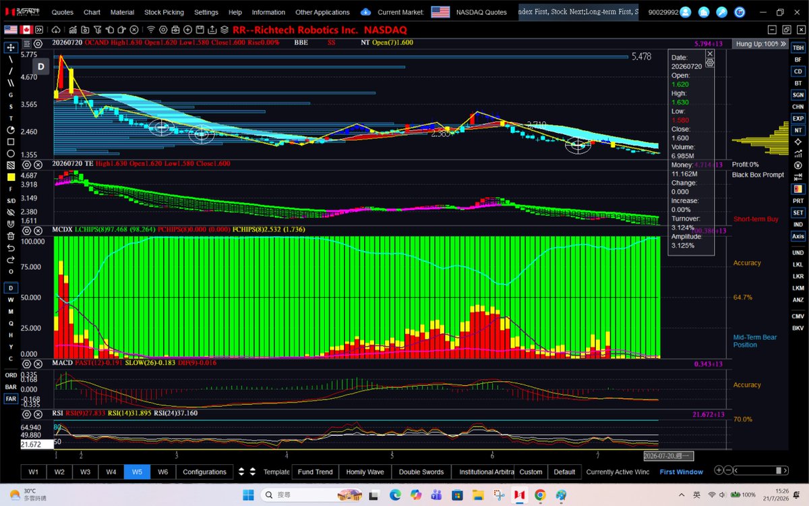
Task: Toggle the TBH indicator button
Action: click(x=798, y=48)
